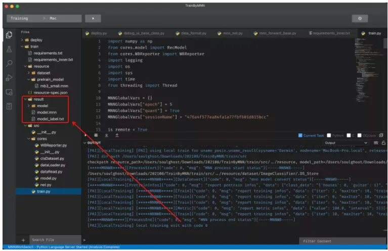
Task: Toggle the Python filter checkbox
Action: [329, 135]
